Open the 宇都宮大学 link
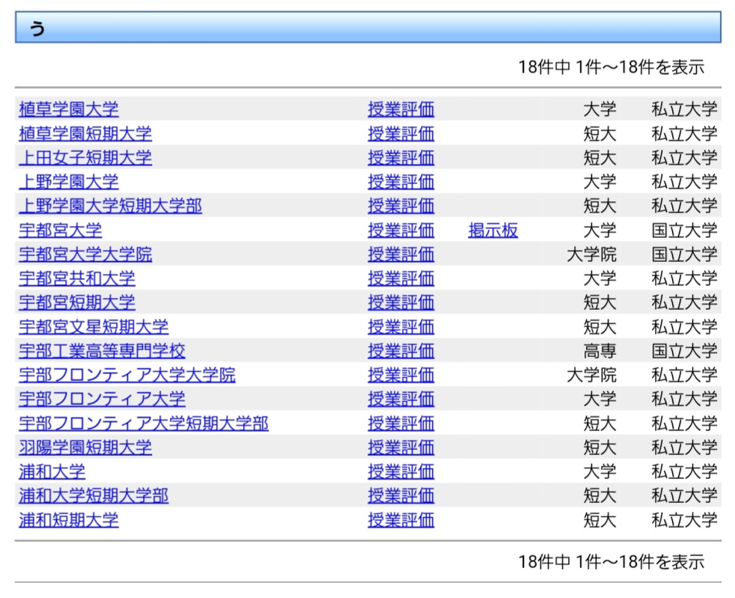 click(x=60, y=230)
